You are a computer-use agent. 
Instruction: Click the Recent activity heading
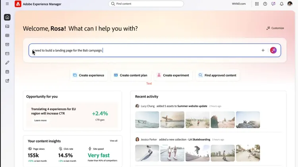click(x=147, y=97)
